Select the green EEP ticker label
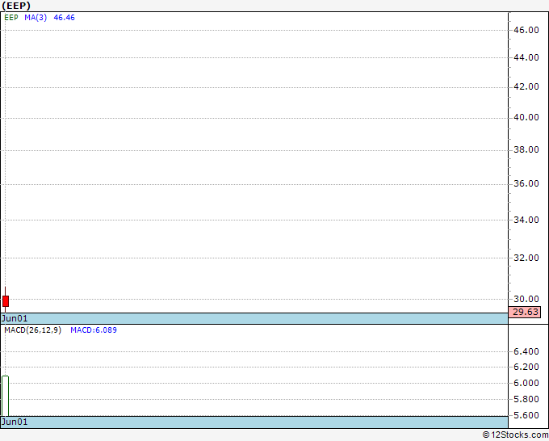Viewport: 549px width, 441px height. pos(11,18)
